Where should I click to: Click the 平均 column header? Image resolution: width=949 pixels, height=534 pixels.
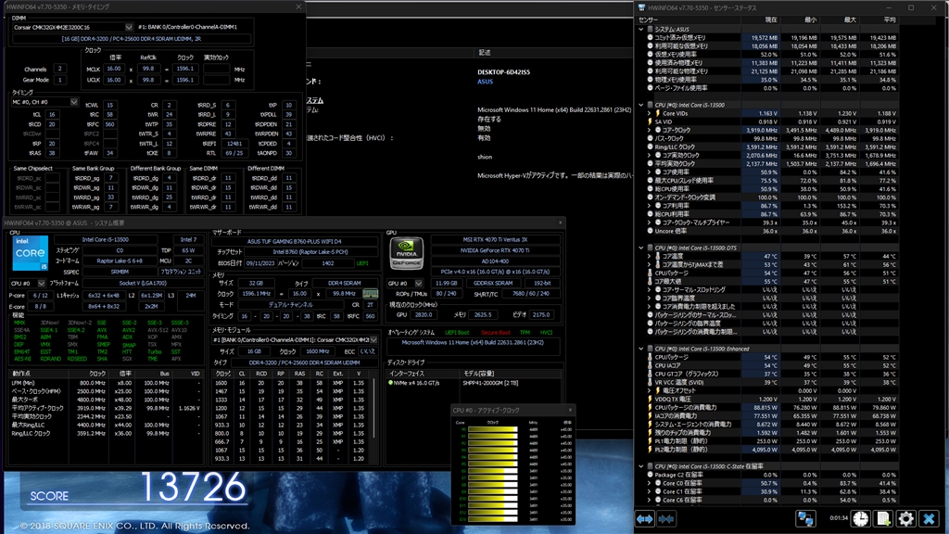879,20
